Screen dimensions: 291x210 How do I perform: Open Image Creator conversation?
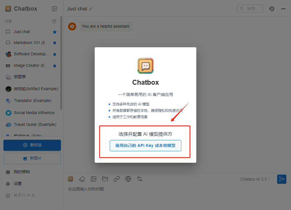[31, 66]
